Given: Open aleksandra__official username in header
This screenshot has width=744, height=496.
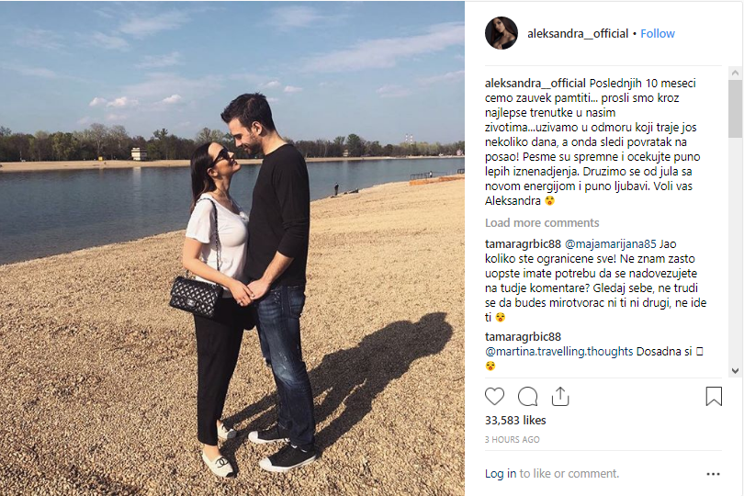Looking at the screenshot, I should pos(578,34).
